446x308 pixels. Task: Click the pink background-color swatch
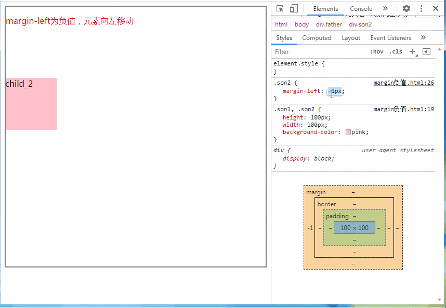point(348,132)
